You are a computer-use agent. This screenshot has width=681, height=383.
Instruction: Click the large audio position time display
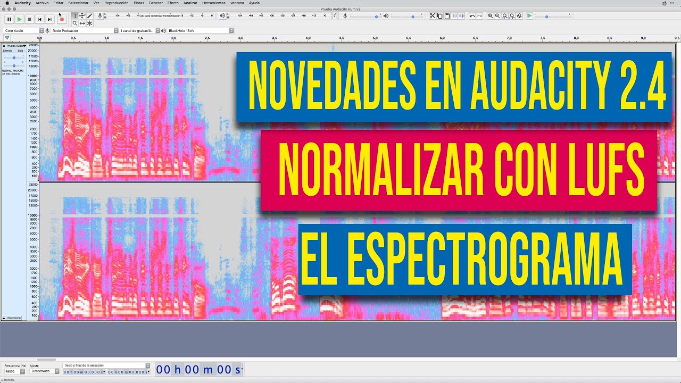point(199,369)
